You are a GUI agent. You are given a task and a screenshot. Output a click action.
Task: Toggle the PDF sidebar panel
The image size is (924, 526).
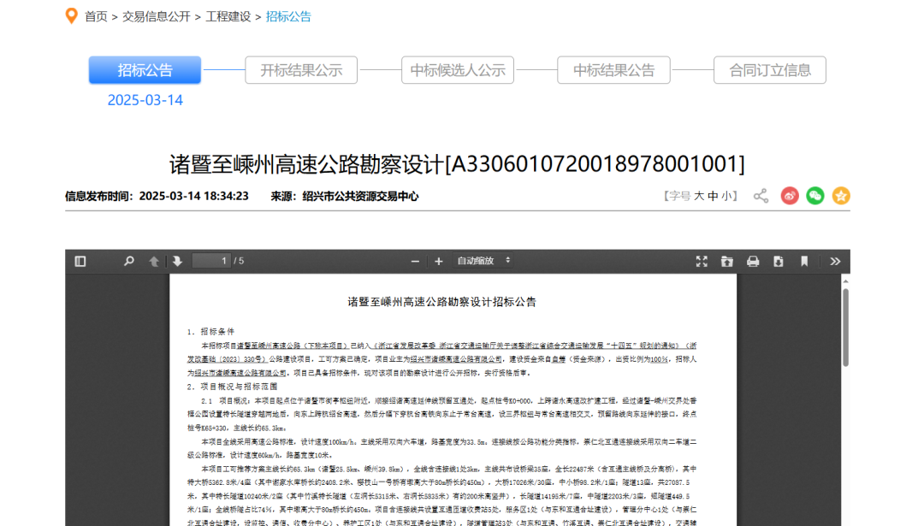tap(80, 261)
